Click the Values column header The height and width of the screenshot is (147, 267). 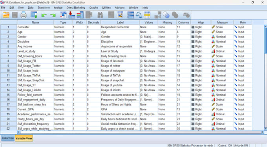tap(149, 22)
